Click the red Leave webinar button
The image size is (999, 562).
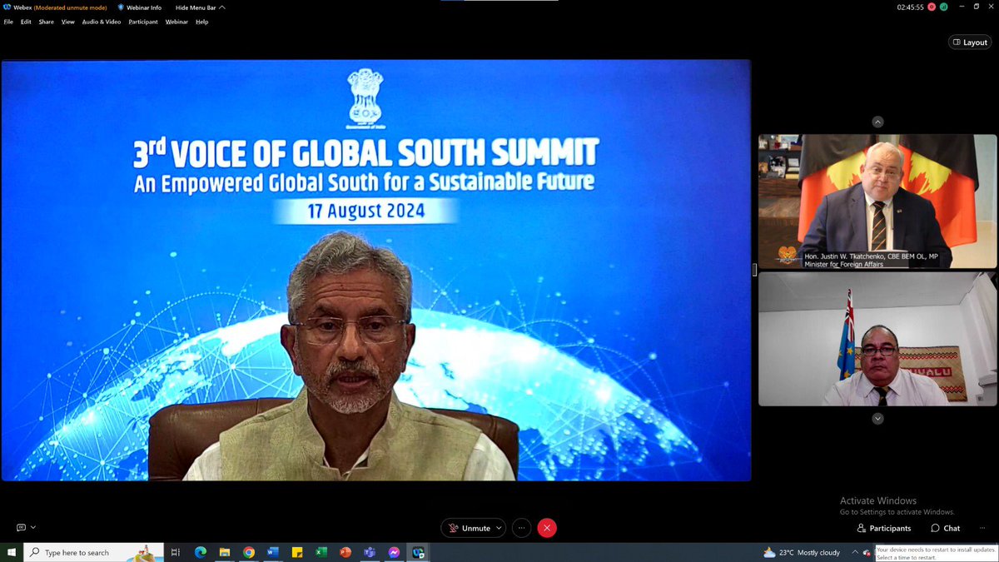(x=547, y=528)
